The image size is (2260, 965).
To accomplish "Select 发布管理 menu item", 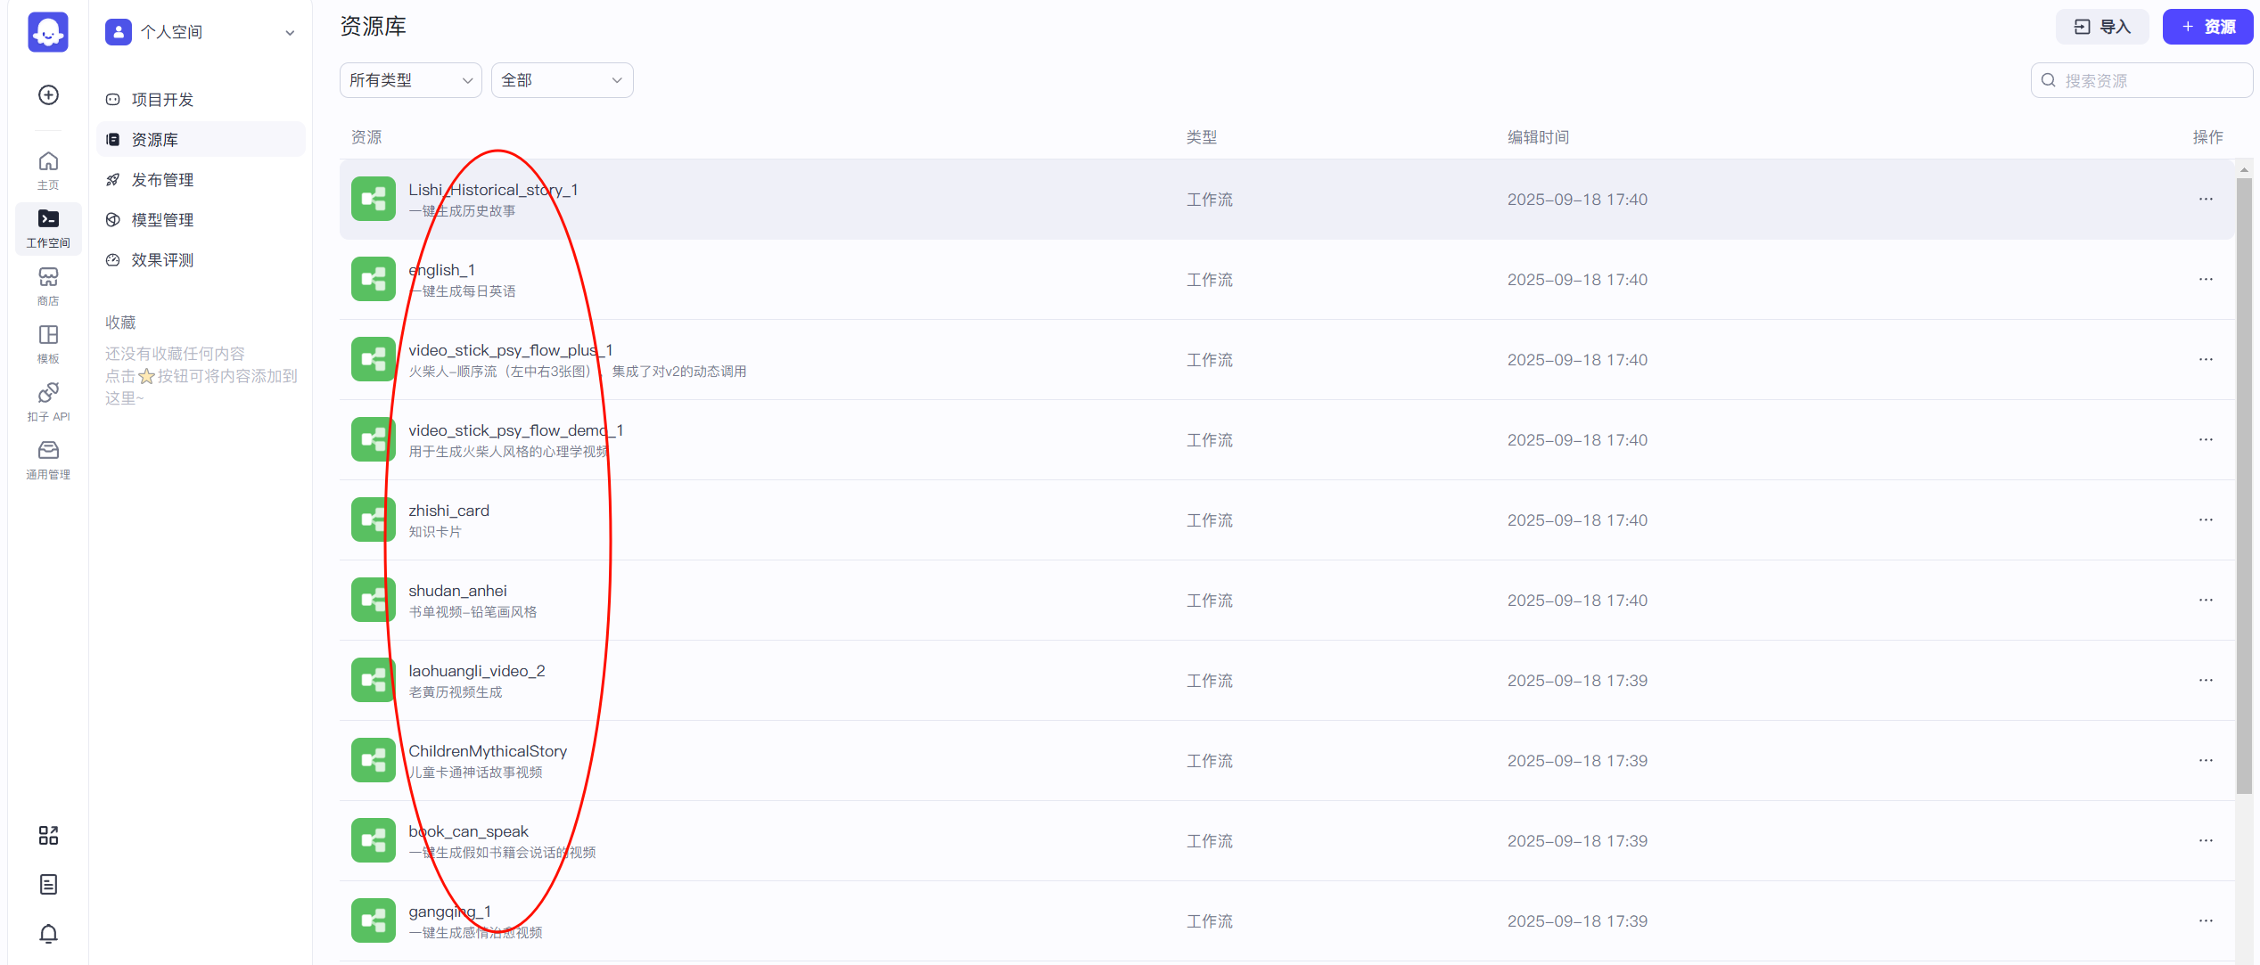I will (162, 180).
